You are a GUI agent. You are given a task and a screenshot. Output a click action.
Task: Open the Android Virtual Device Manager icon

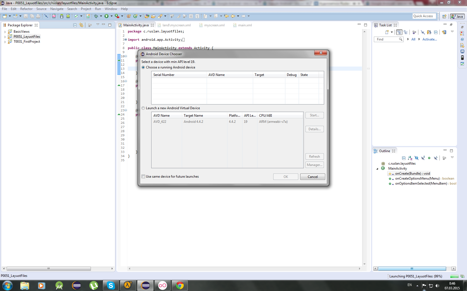[68, 16]
